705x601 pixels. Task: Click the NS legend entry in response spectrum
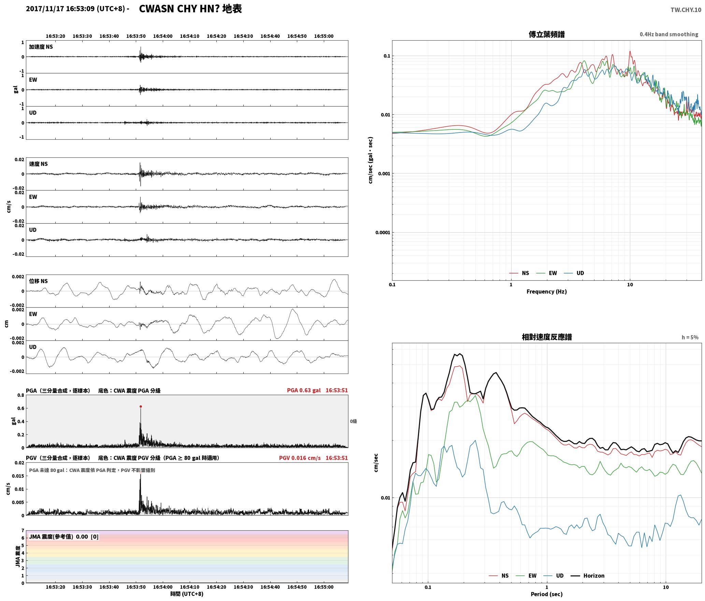coord(499,576)
